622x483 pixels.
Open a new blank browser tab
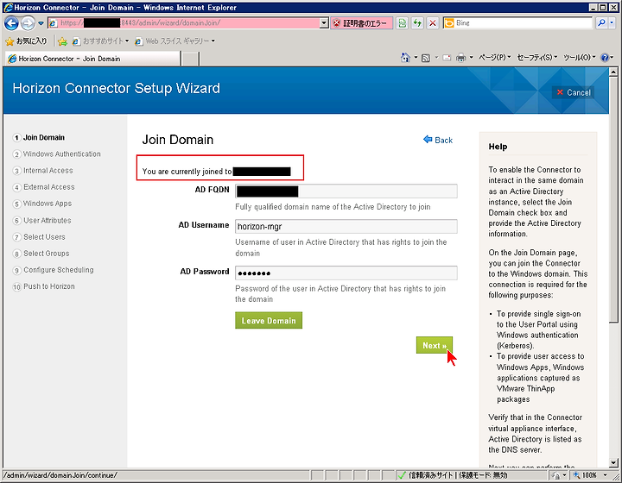coord(190,59)
